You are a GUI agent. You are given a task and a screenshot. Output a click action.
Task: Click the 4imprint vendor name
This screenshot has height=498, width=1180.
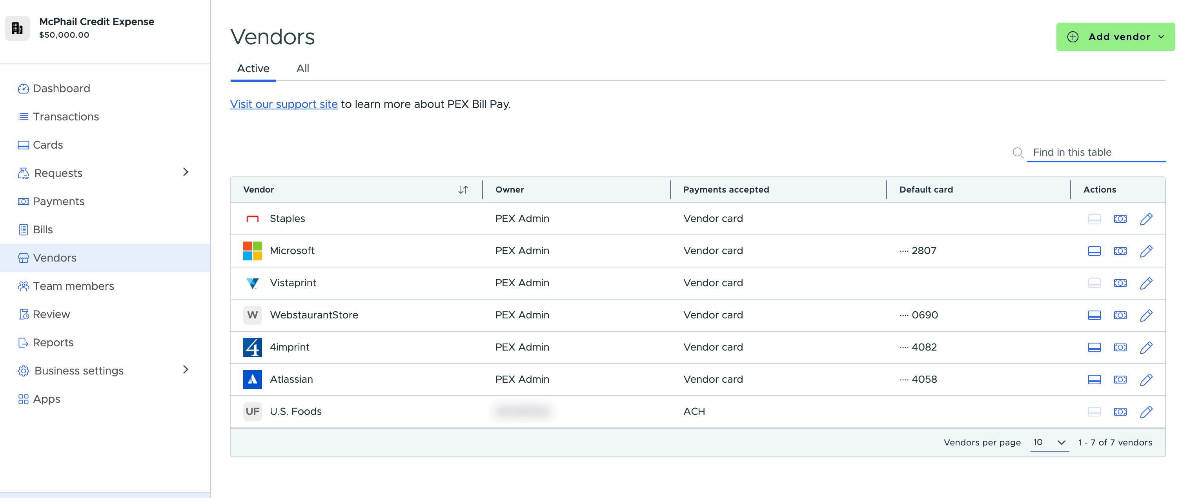coord(290,347)
